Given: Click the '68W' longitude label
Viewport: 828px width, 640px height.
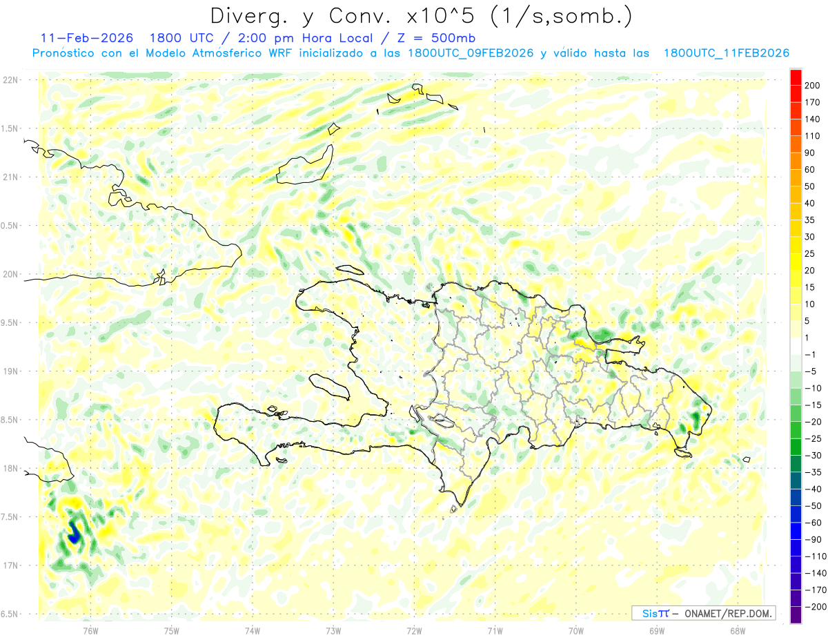Looking at the screenshot, I should [738, 630].
